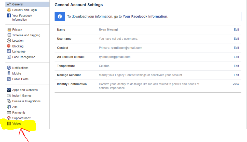The height and width of the screenshot is (142, 247).
Task: Click the blue info icon in banner
Action: coord(60,16)
